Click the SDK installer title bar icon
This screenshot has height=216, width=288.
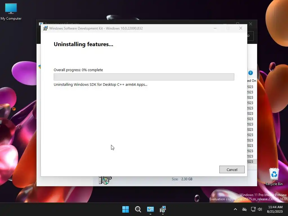coord(45,28)
